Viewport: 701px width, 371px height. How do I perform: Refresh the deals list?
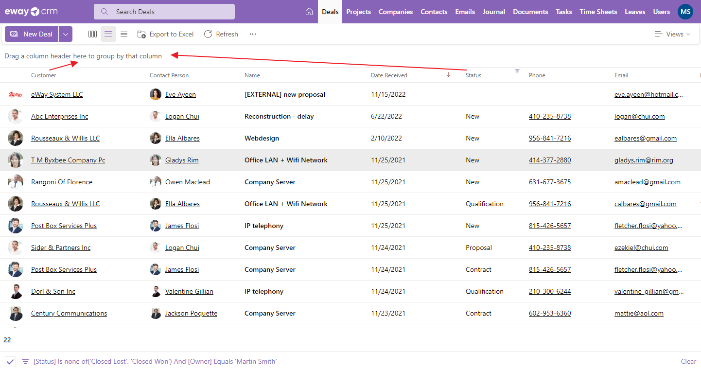[x=221, y=34]
